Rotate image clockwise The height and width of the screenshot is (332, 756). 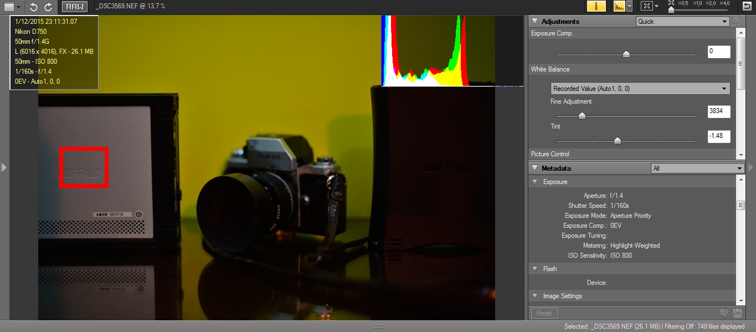[48, 7]
